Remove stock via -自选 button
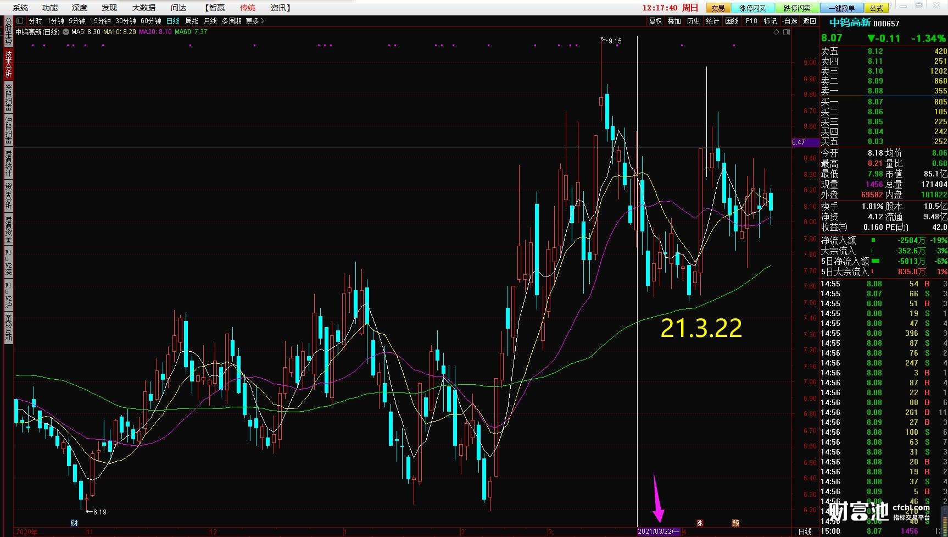The image size is (948, 537). [x=789, y=21]
